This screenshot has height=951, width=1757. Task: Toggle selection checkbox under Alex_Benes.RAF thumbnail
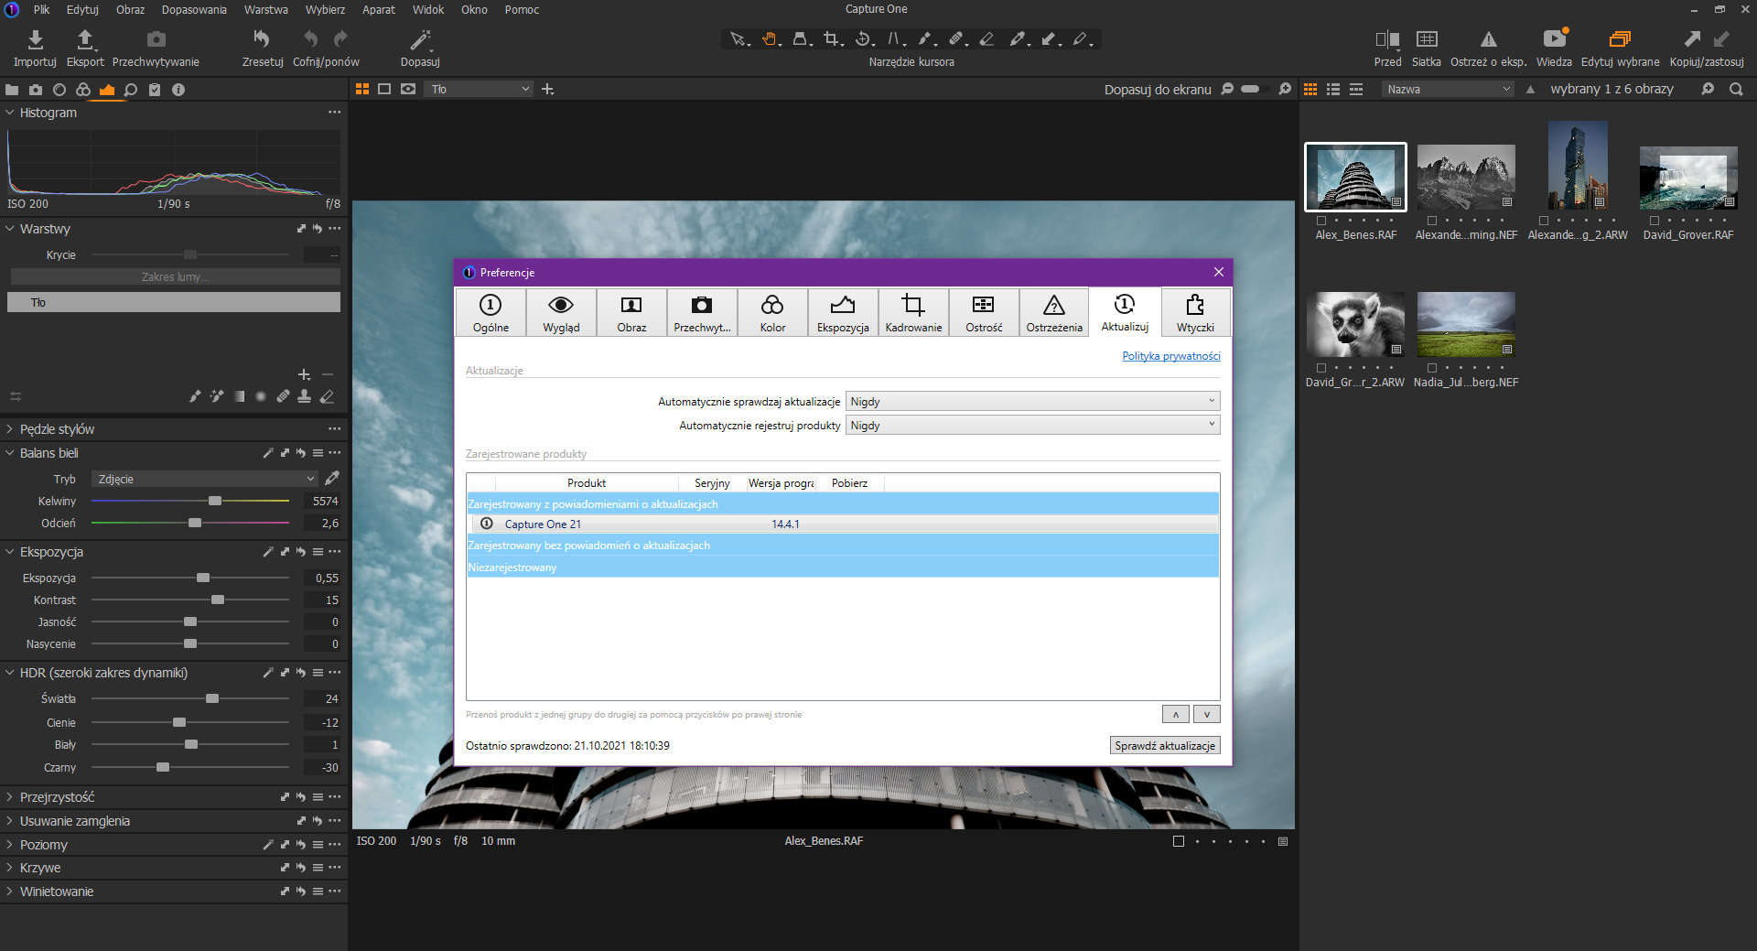point(1321,221)
